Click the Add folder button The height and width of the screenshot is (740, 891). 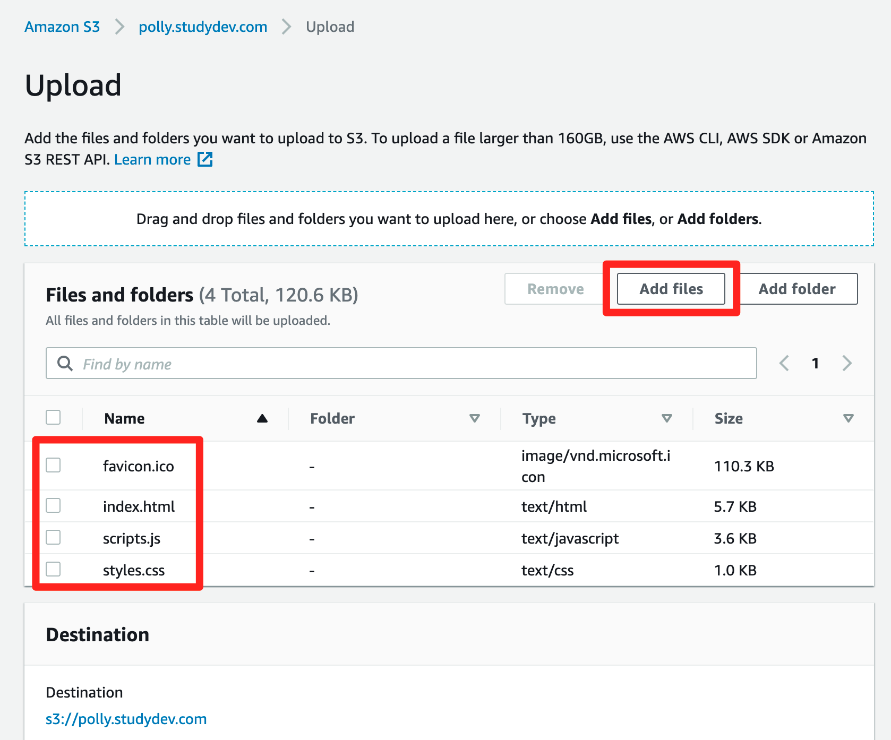coord(796,289)
